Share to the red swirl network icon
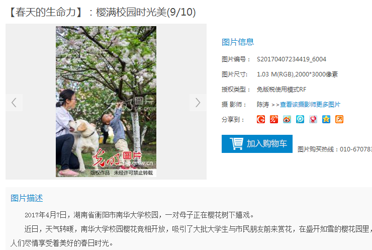Viewport: 372px width, 250px height. (x=274, y=119)
